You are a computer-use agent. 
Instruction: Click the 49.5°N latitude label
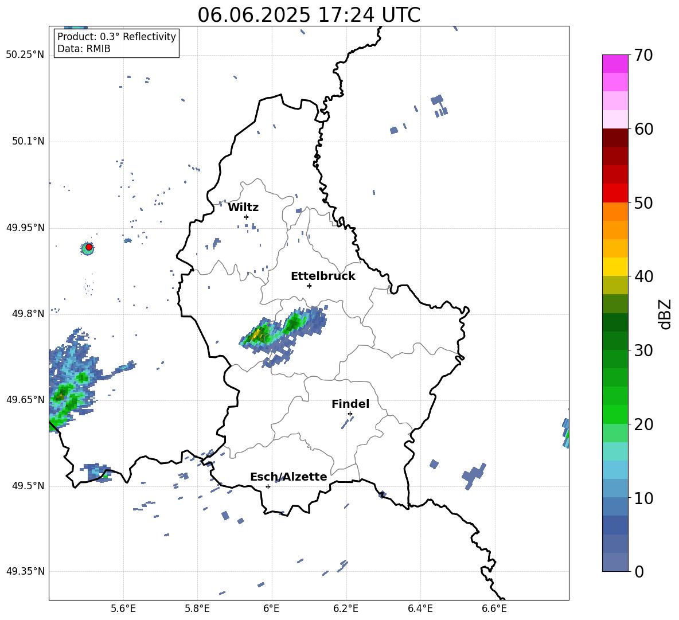pyautogui.click(x=28, y=486)
